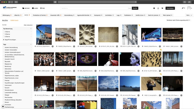Screen dimensions: 194x109
Task: Check the 4 Sterne filter
Action: click(4, 34)
